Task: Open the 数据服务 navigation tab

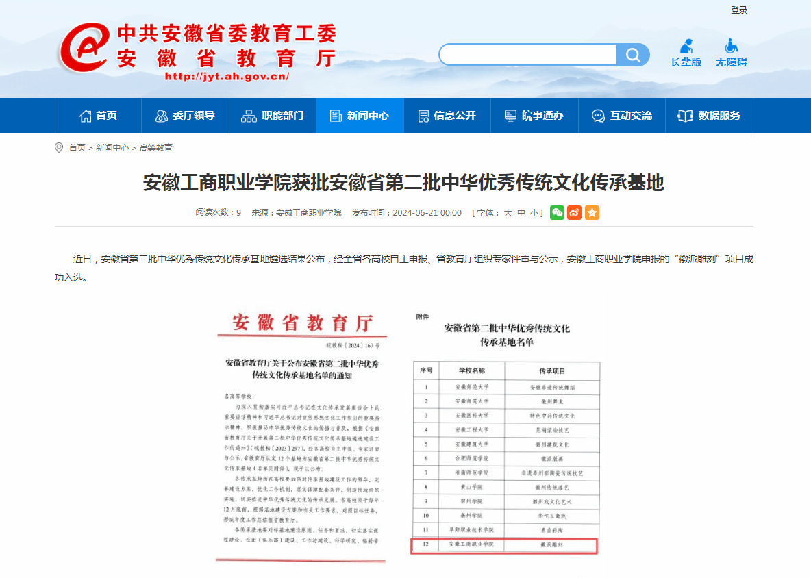Action: click(x=709, y=115)
